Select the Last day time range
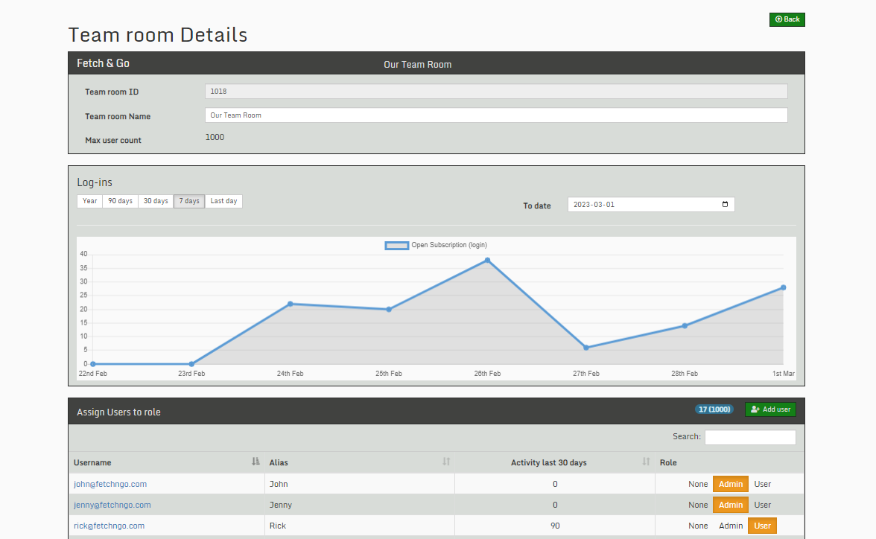Image resolution: width=876 pixels, height=539 pixels. [223, 200]
